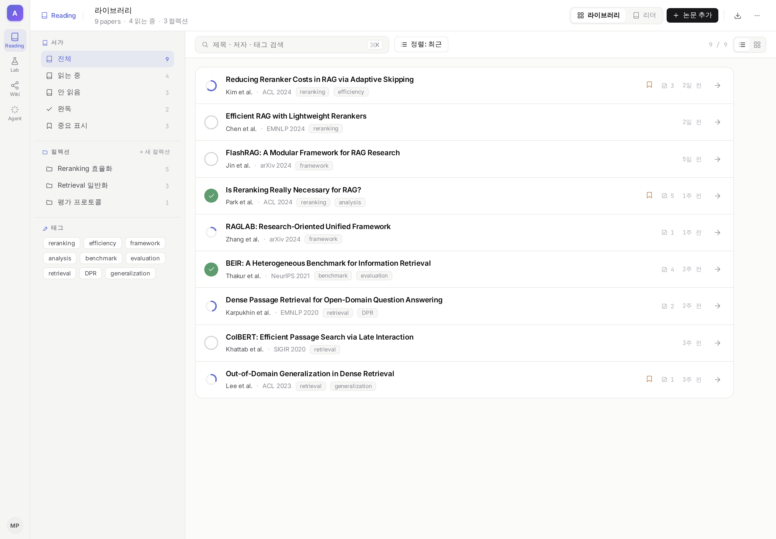
Task: Toggle read status of Efficient RAG paper
Action: click(x=211, y=122)
